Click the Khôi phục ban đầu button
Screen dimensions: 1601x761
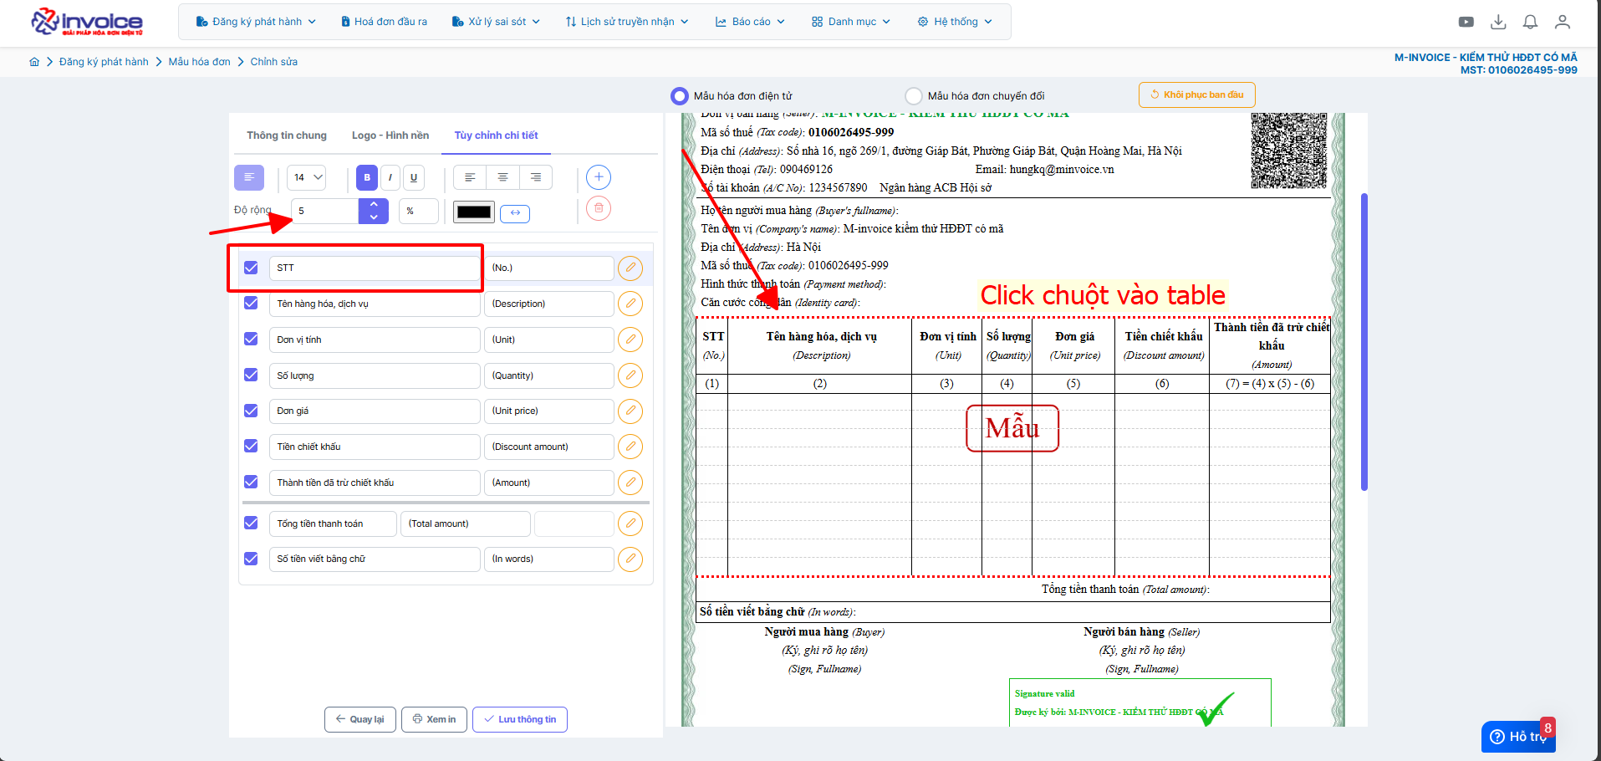point(1196,95)
